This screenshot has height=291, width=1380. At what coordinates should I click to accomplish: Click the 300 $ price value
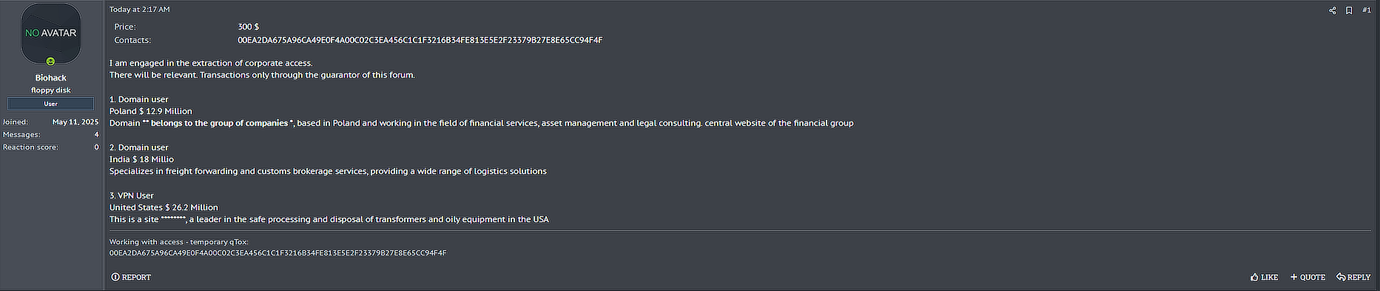point(249,27)
